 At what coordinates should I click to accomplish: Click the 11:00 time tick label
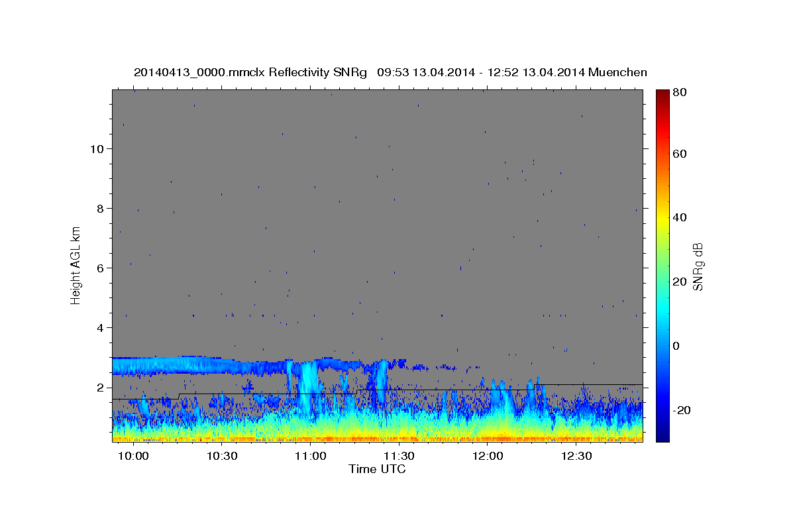click(x=311, y=456)
